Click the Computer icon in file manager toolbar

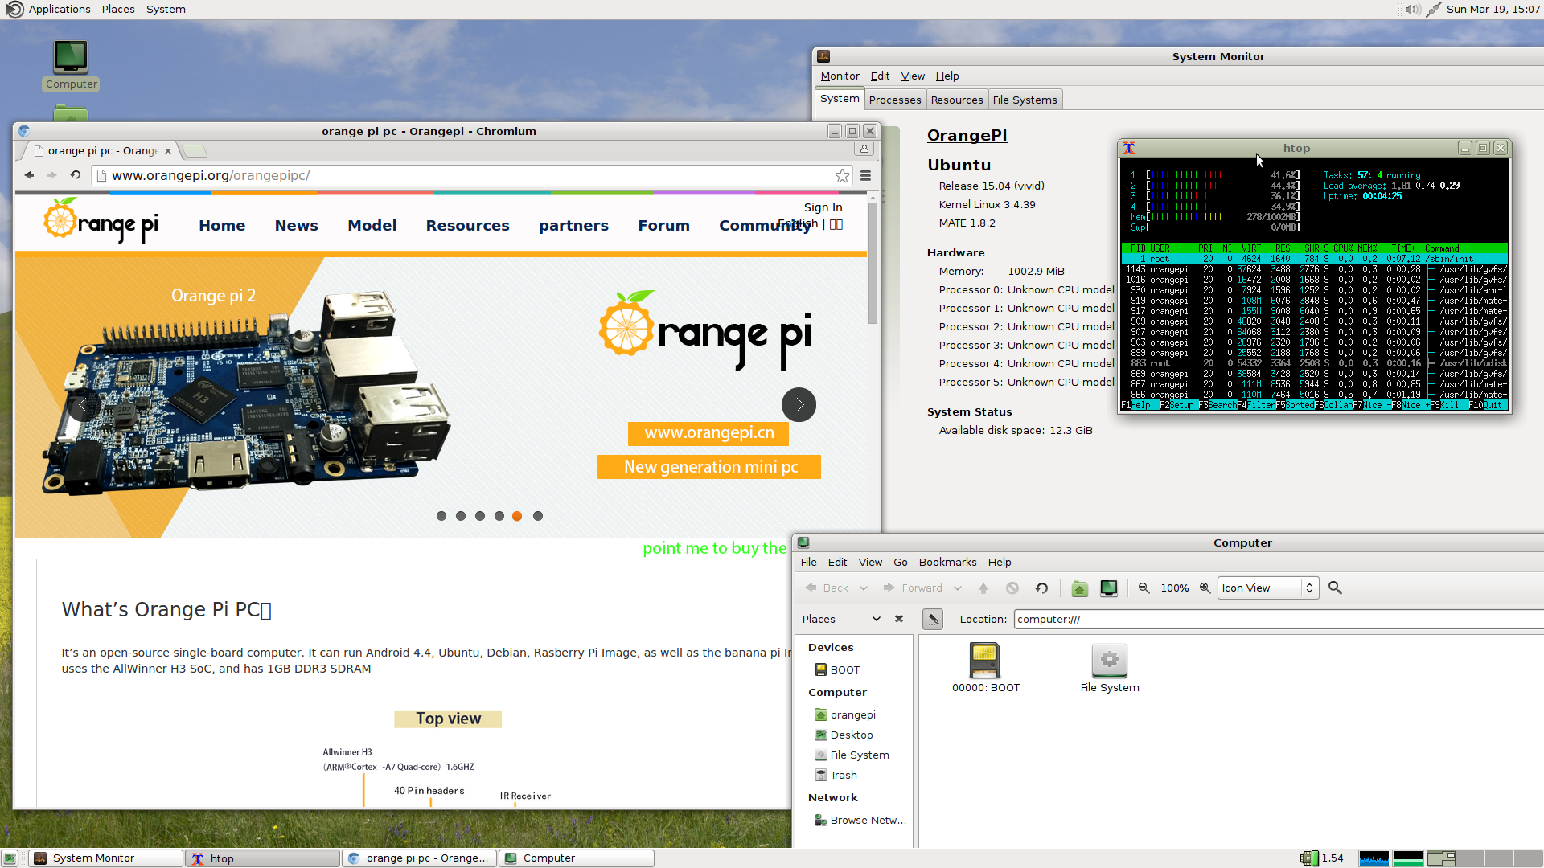coord(1109,588)
